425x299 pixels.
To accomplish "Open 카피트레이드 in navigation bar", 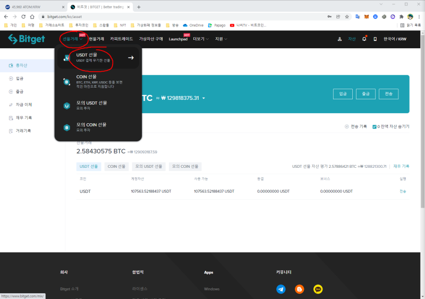I will [122, 39].
